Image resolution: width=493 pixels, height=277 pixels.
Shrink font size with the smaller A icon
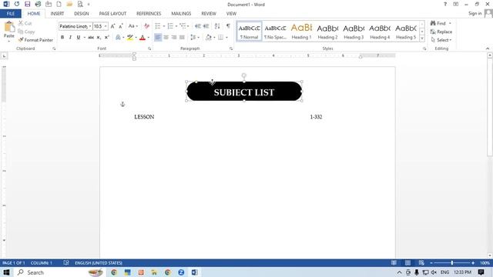tap(121, 26)
